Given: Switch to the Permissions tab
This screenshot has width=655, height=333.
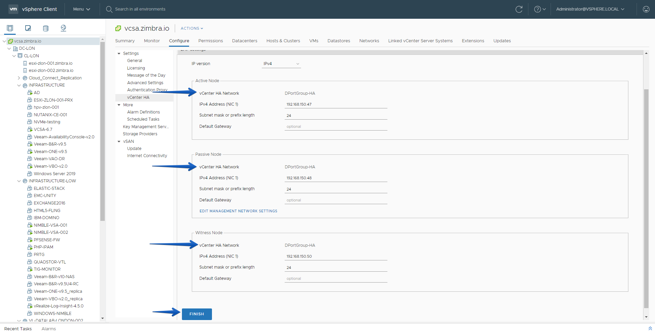Looking at the screenshot, I should point(211,41).
